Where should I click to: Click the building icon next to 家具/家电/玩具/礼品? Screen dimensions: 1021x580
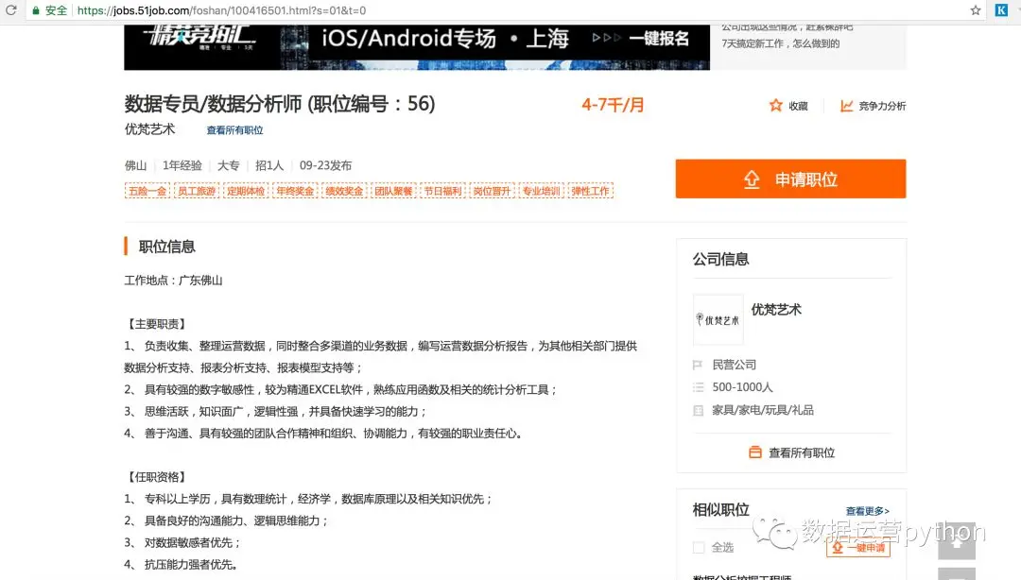[x=698, y=410]
